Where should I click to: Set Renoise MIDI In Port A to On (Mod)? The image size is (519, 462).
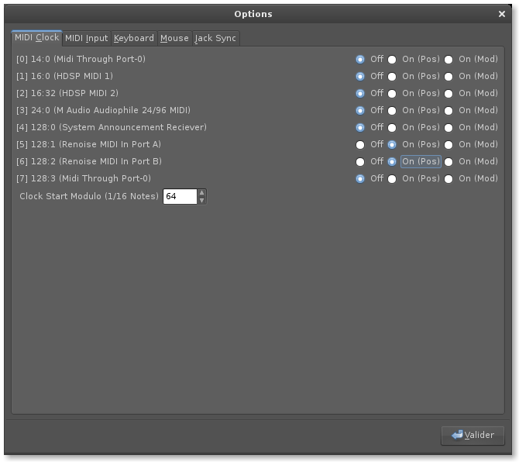449,144
